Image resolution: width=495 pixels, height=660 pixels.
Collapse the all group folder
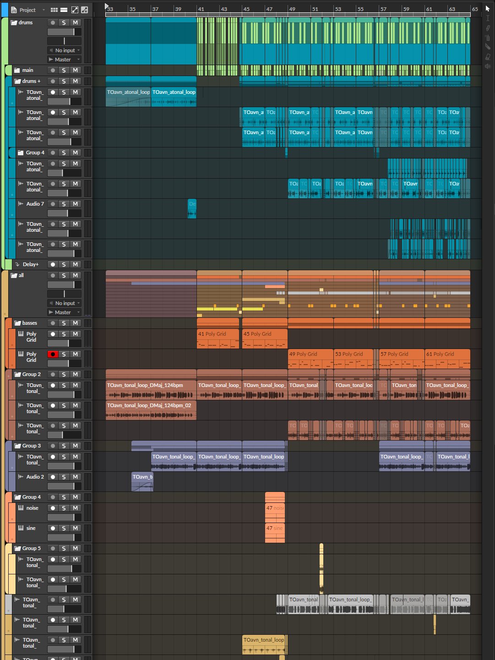pyautogui.click(x=14, y=275)
